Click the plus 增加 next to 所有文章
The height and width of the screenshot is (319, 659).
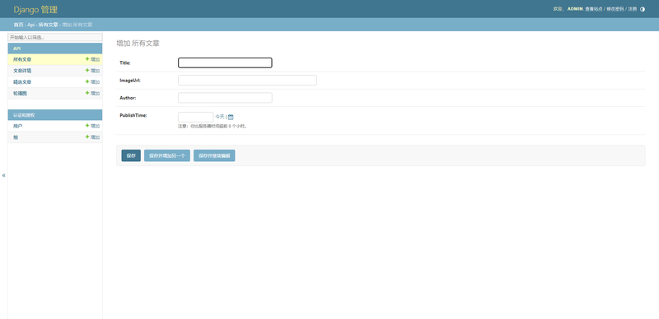coord(92,59)
